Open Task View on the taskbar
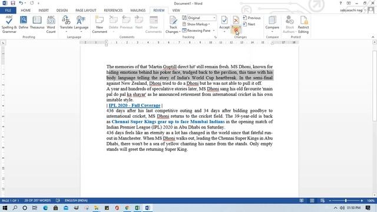 (x=35, y=208)
